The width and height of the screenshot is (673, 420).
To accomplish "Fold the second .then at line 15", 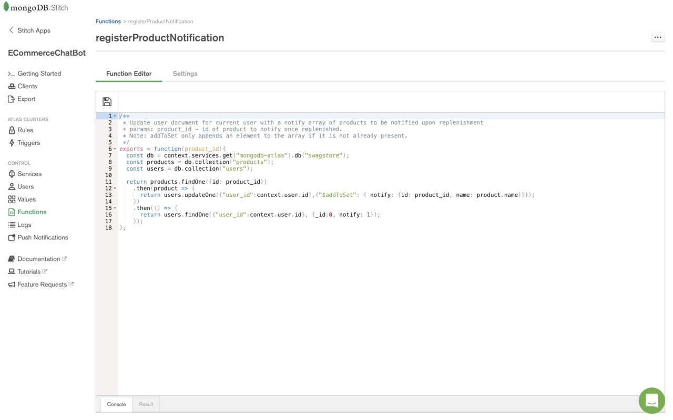I will (x=115, y=208).
